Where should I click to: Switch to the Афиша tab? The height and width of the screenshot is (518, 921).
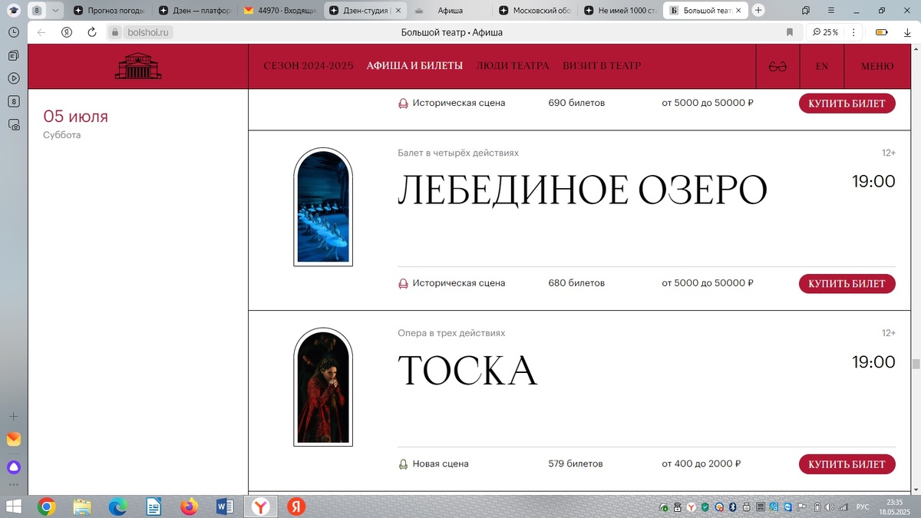[450, 11]
